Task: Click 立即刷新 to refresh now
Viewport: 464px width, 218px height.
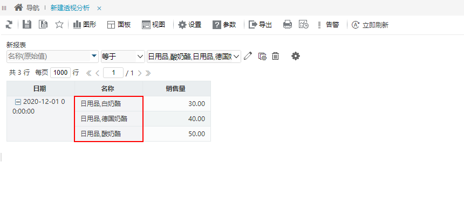Action: pos(370,25)
